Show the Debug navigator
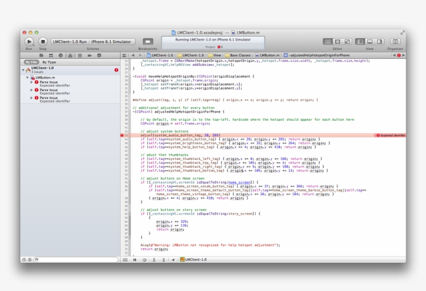The image size is (426, 291). (80, 55)
